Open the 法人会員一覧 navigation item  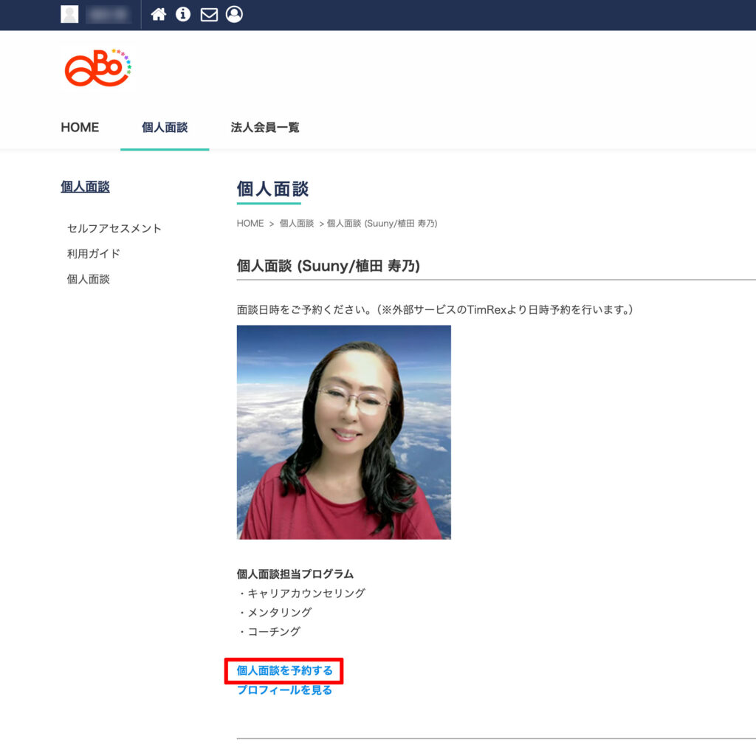coord(265,127)
